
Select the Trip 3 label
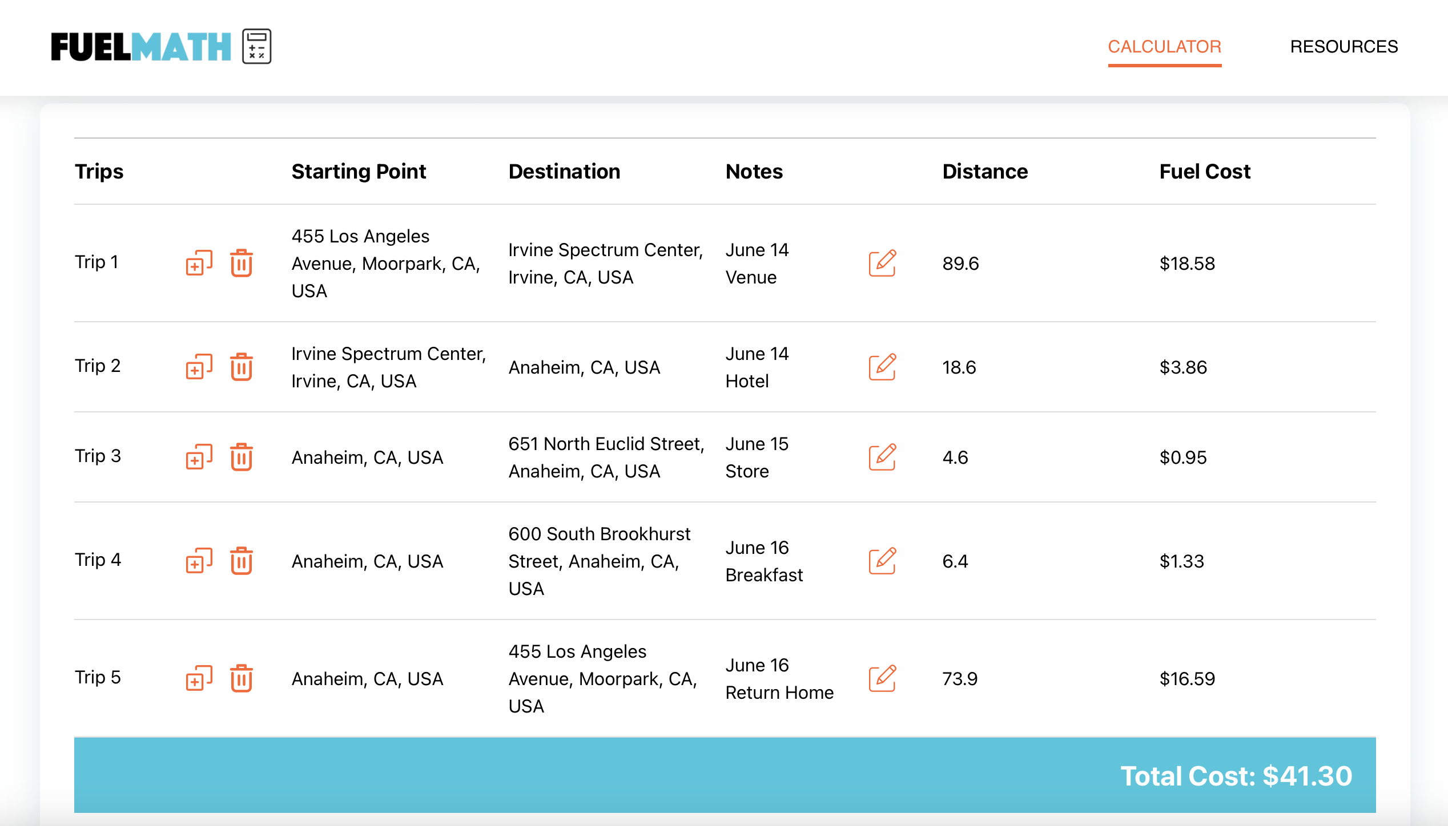tap(98, 456)
